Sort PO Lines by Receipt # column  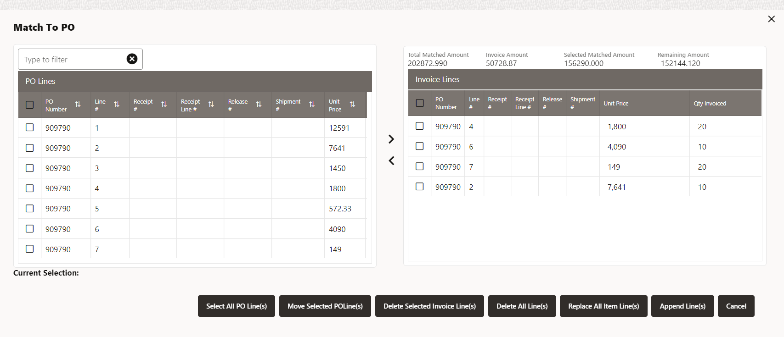tap(164, 105)
